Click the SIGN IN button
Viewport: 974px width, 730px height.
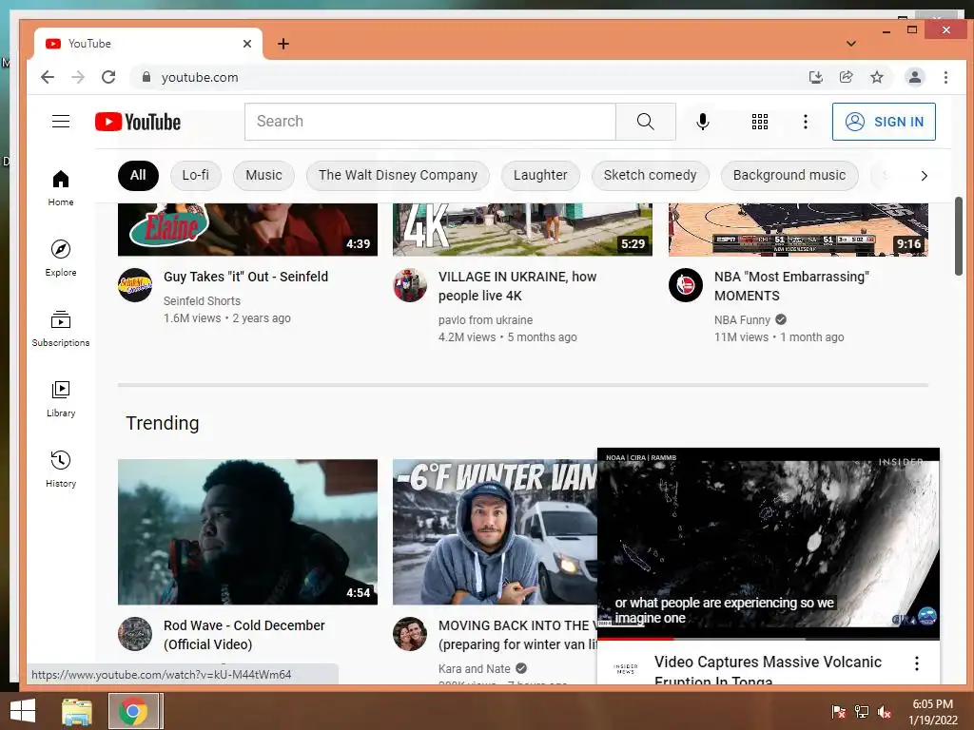(x=884, y=122)
